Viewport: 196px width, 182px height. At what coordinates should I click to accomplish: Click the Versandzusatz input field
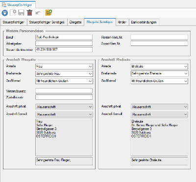click(x=64, y=91)
